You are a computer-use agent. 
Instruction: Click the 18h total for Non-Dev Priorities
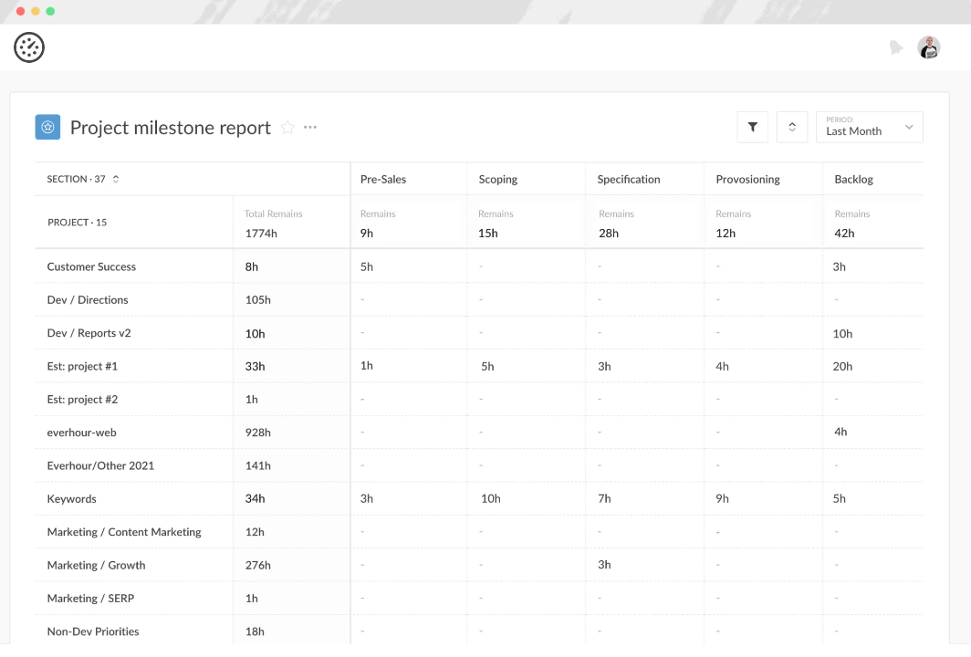pyautogui.click(x=255, y=631)
